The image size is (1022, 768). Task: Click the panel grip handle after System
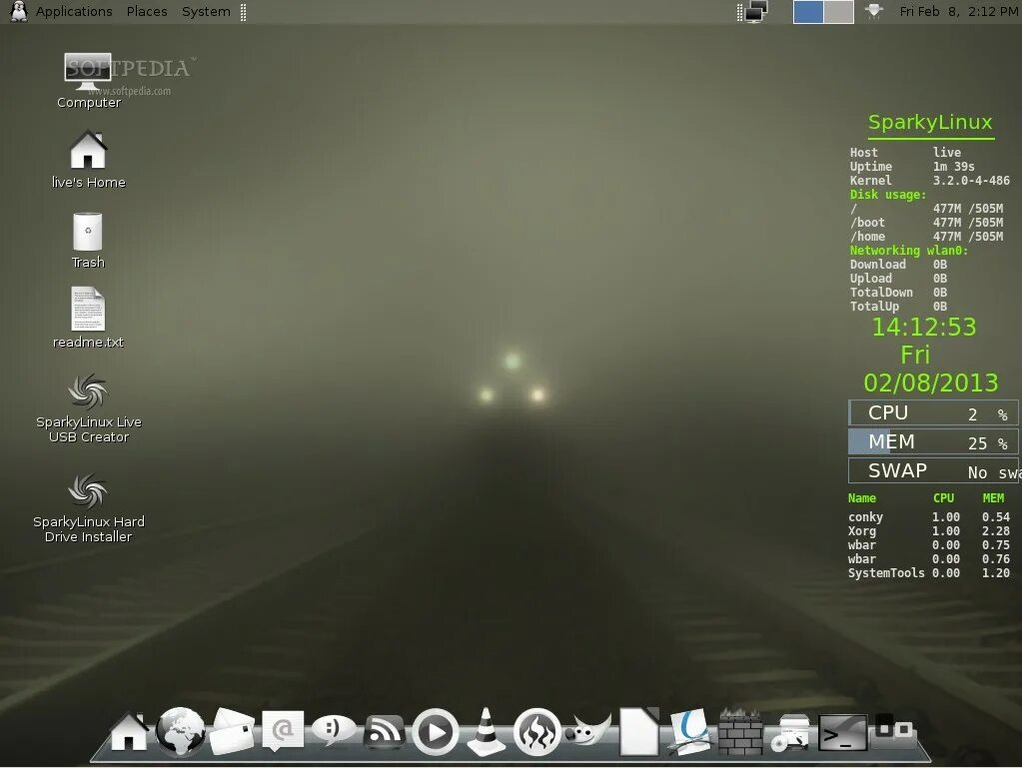pyautogui.click(x=243, y=12)
